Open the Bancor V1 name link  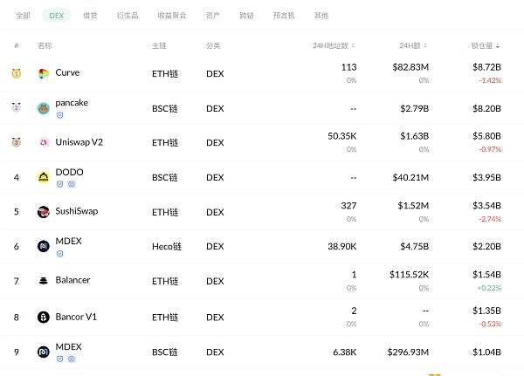point(76,317)
